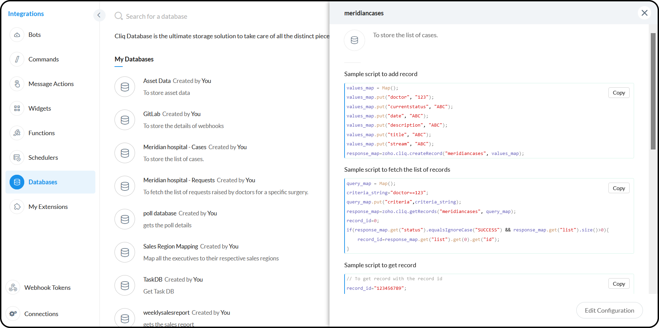This screenshot has height=328, width=659.
Task: Collapse the Integrations sidebar with chevron
Action: point(99,15)
